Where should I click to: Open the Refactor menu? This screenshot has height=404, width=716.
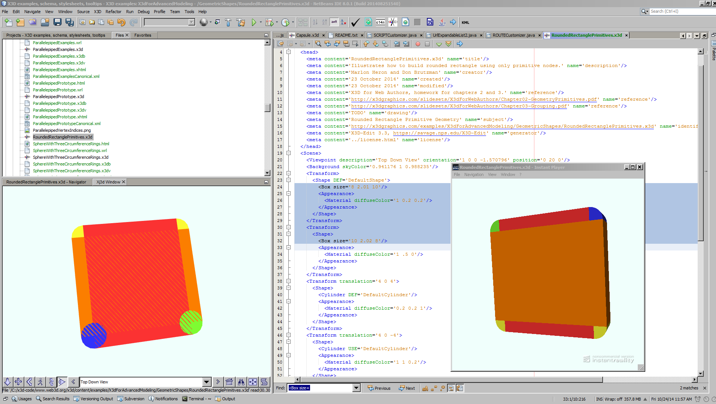(x=113, y=12)
